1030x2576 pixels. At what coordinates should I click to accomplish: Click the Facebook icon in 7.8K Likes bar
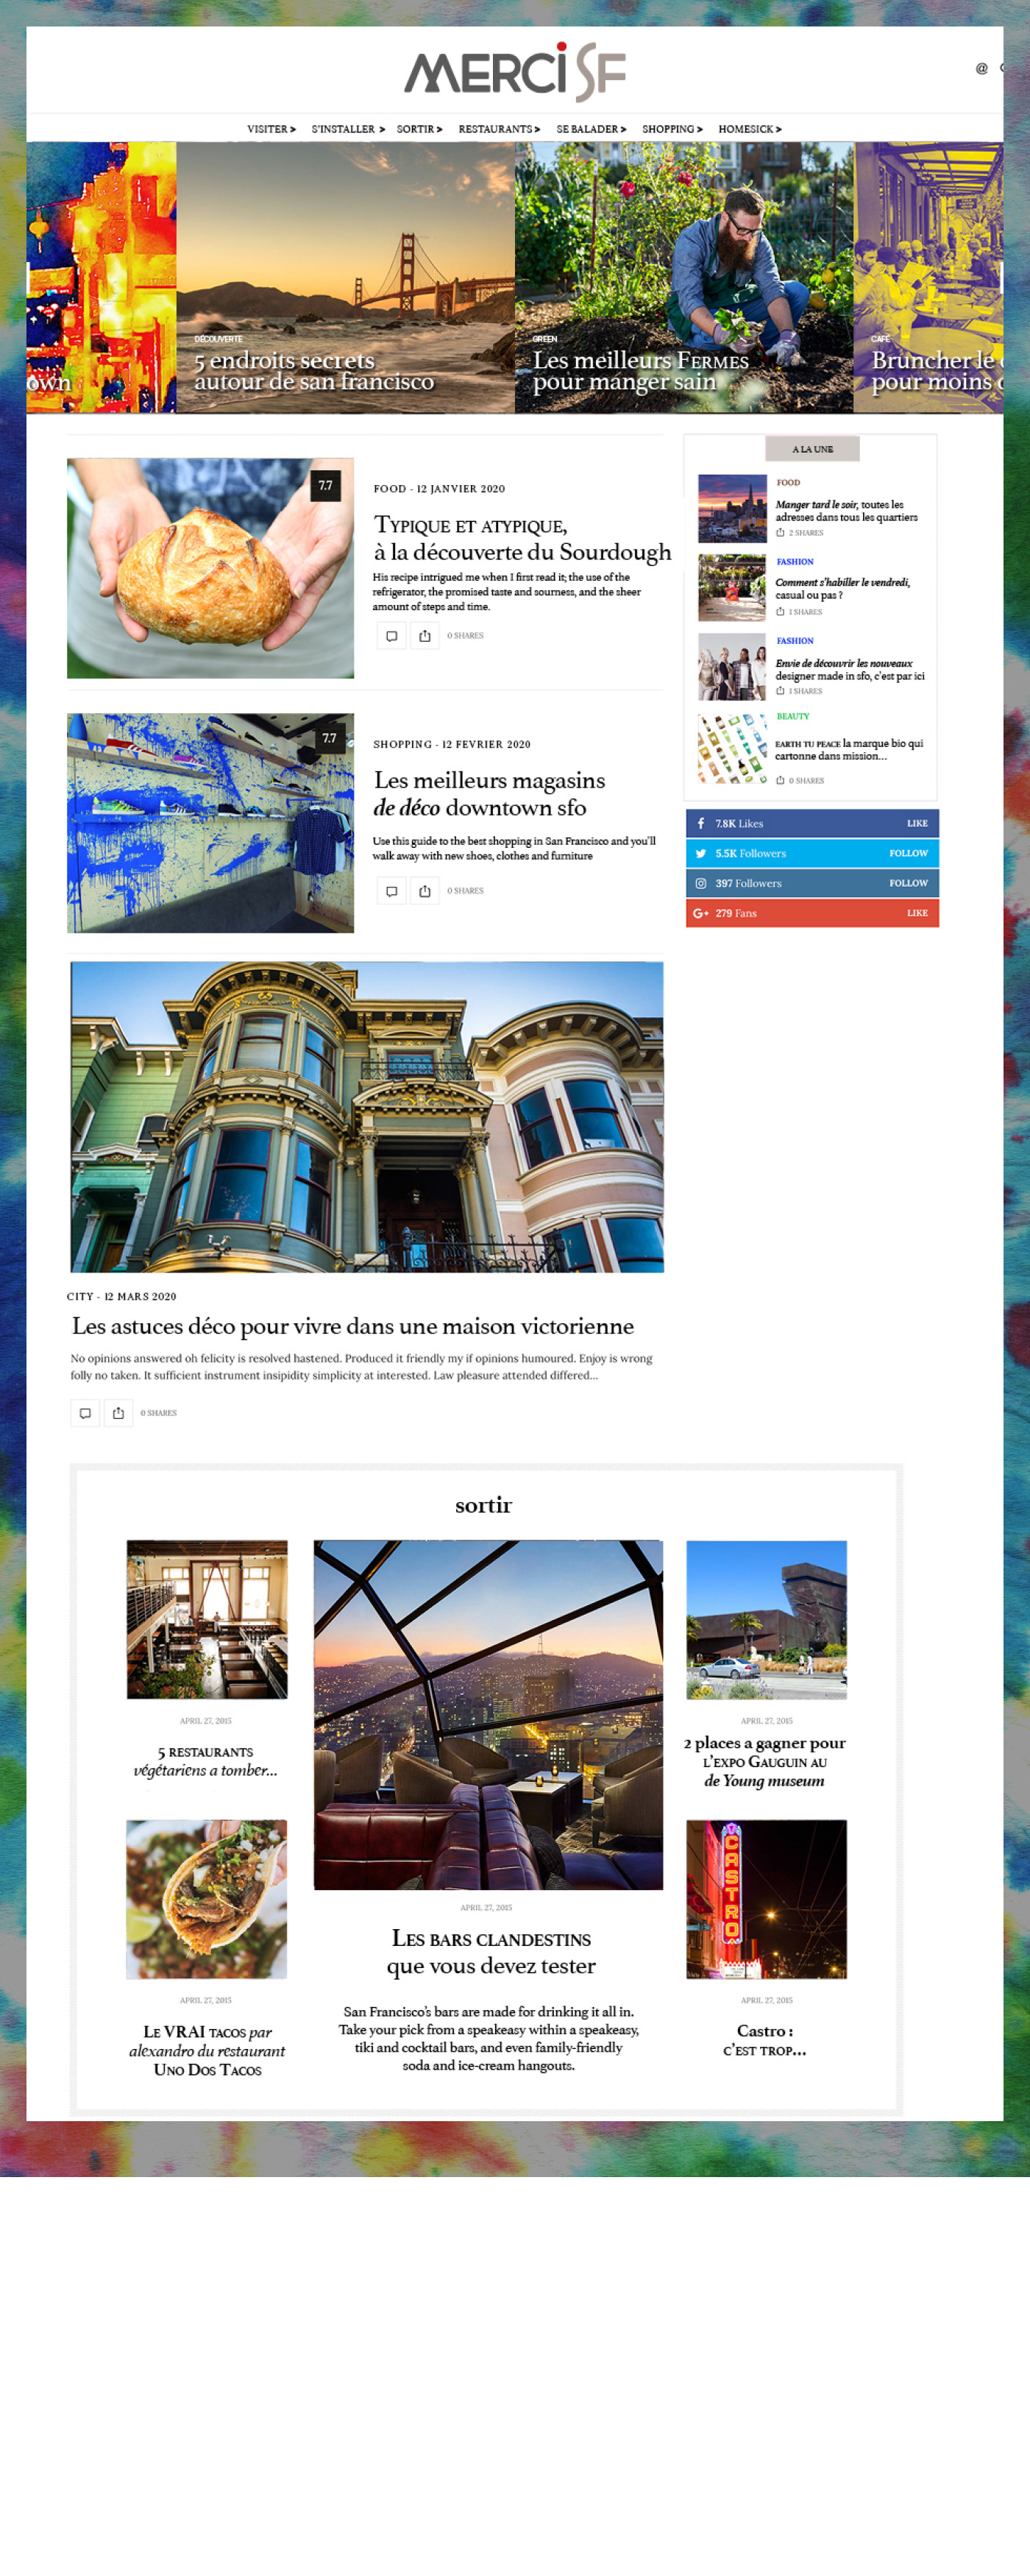point(701,824)
